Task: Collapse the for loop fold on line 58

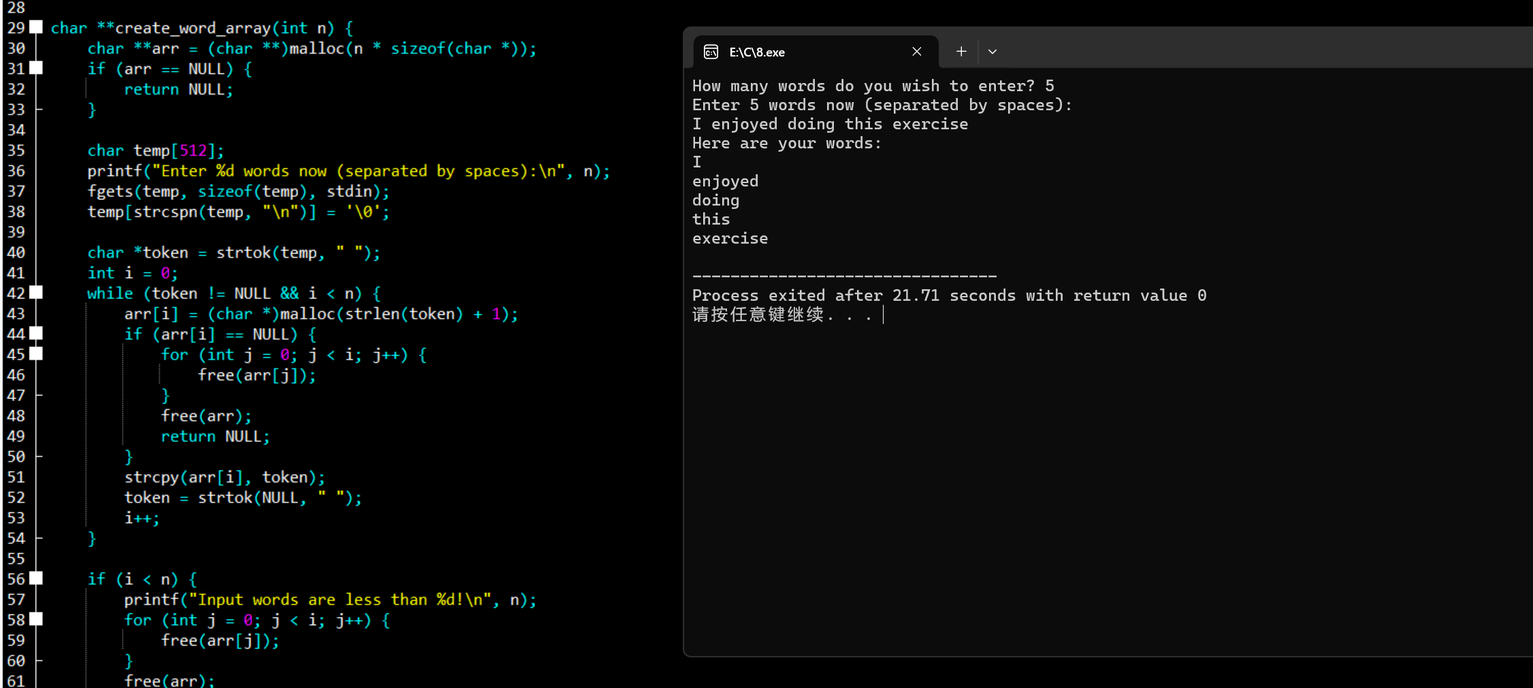Action: [37, 619]
